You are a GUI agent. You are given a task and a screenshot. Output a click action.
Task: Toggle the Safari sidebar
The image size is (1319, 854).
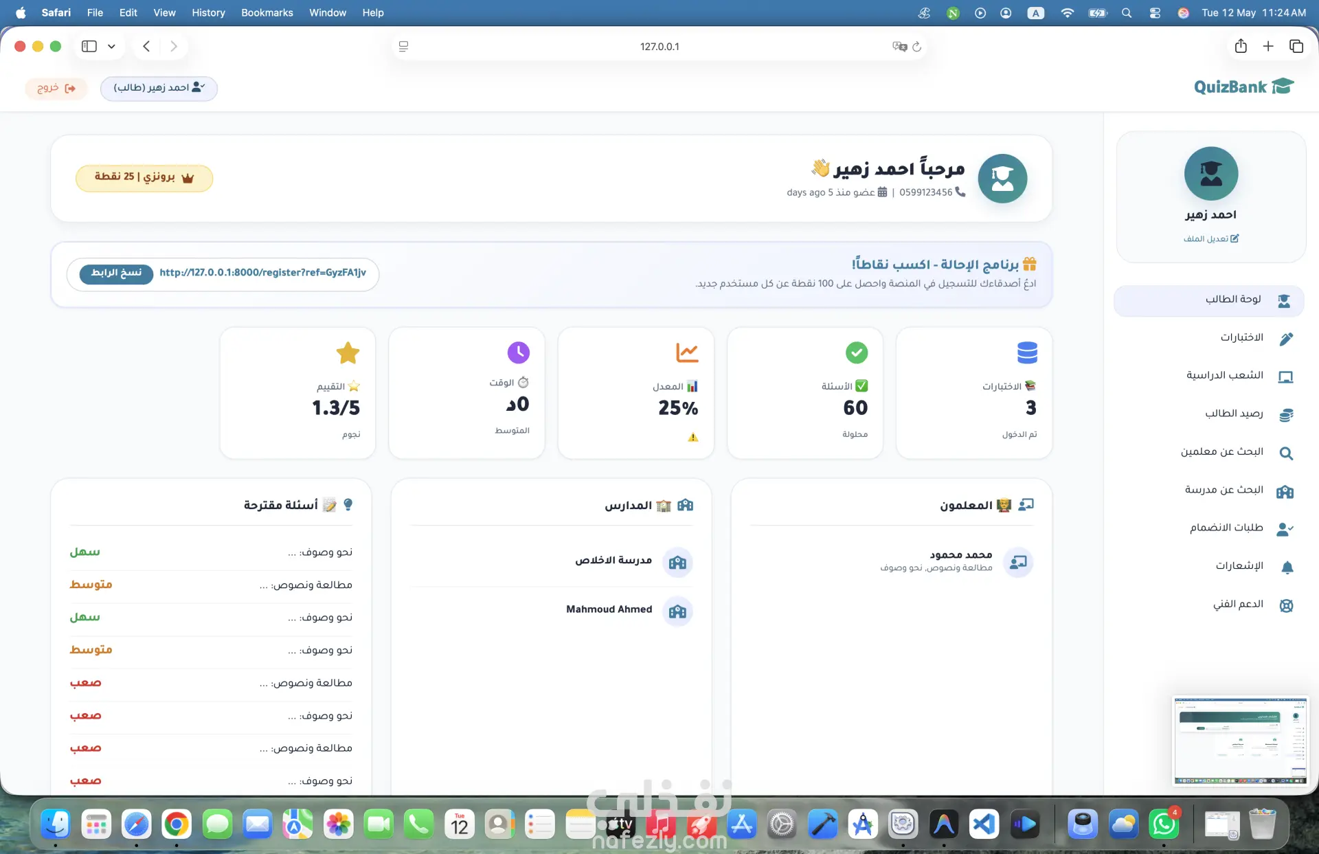pos(89,47)
